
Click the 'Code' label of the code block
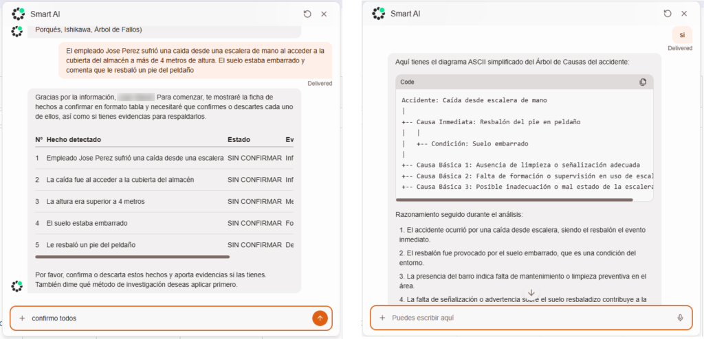pyautogui.click(x=407, y=82)
